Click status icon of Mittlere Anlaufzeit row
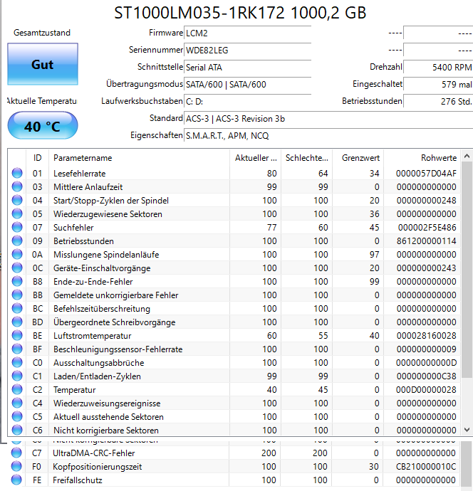 pyautogui.click(x=17, y=186)
